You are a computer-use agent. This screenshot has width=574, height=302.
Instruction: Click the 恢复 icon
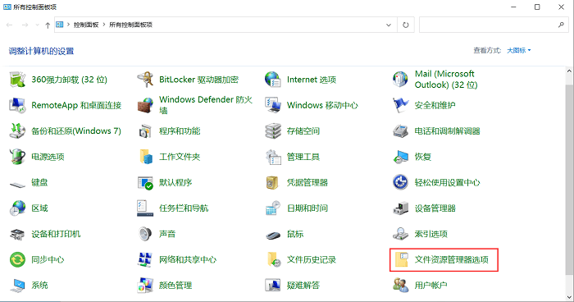(x=400, y=157)
